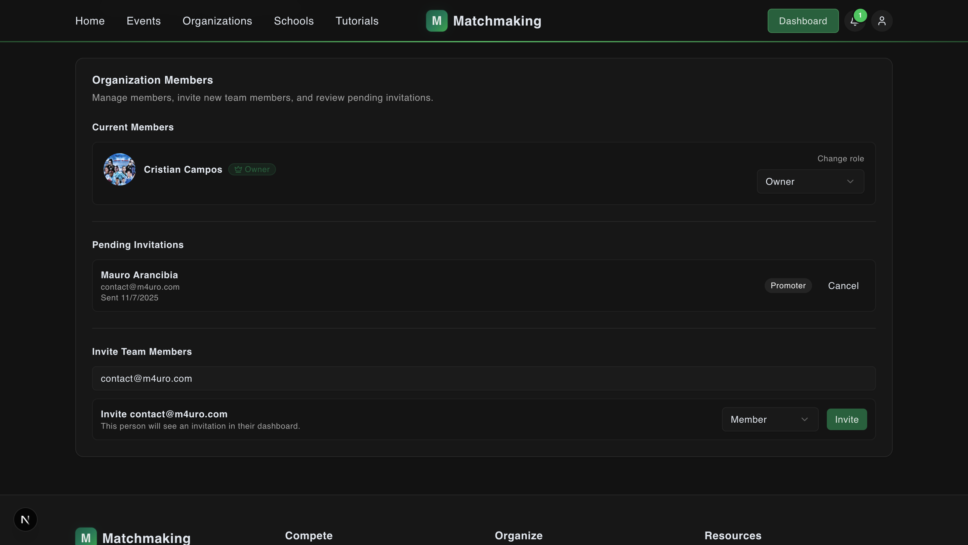Click the green M logo in header

pos(437,20)
